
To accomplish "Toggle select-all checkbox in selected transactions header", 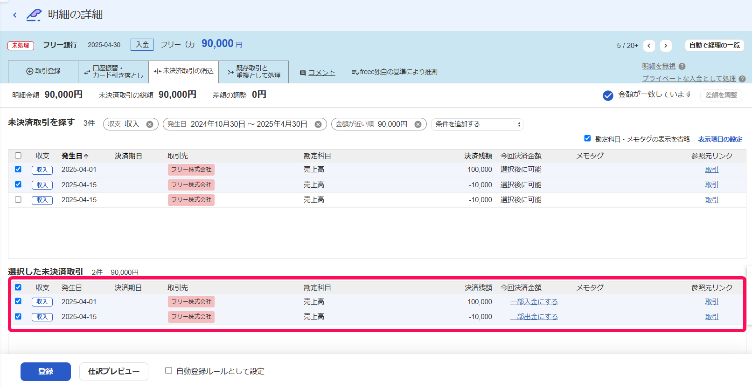I will (x=18, y=287).
